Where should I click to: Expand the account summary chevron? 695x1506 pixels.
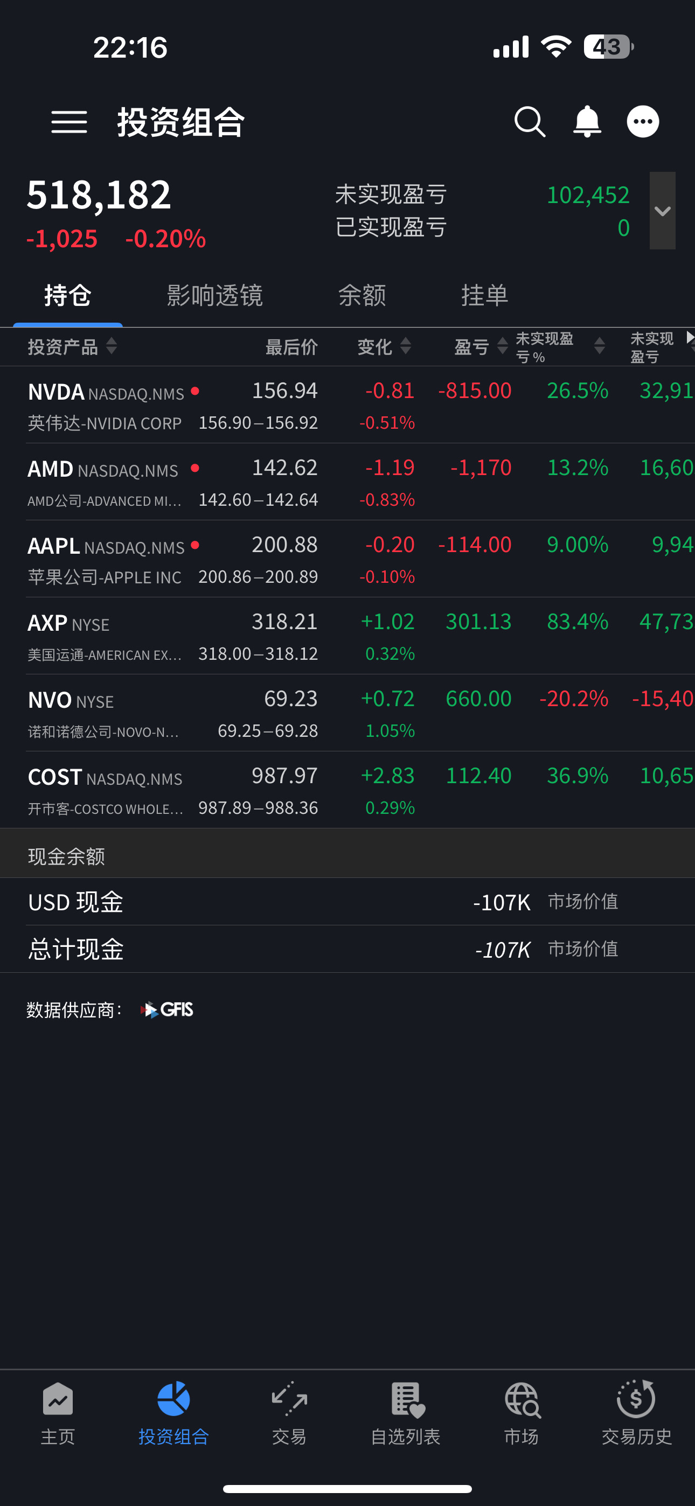[662, 211]
